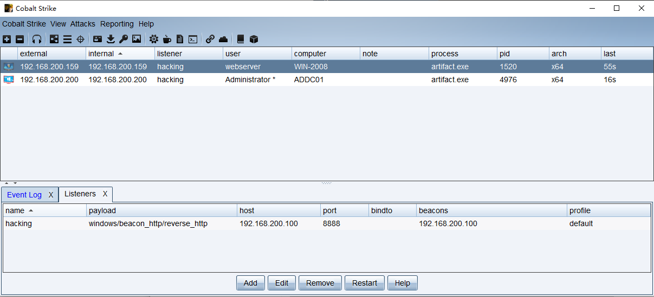The height and width of the screenshot is (297, 654).
Task: Sort listeners by payload column header
Action: pos(161,210)
